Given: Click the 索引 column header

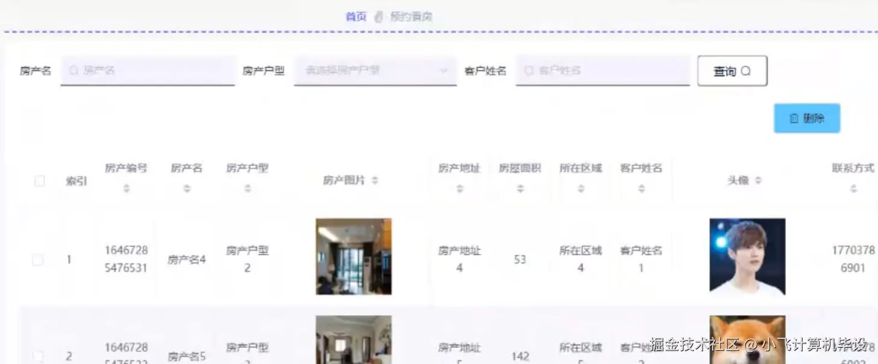Looking at the screenshot, I should pos(77,181).
